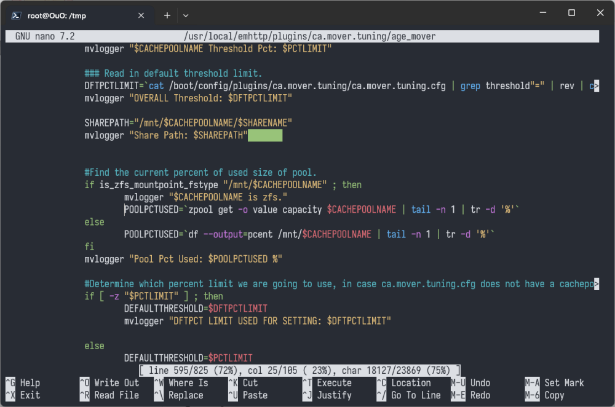This screenshot has width=615, height=407.
Task: Click the ^W Where Is shortcut
Action: 181,382
